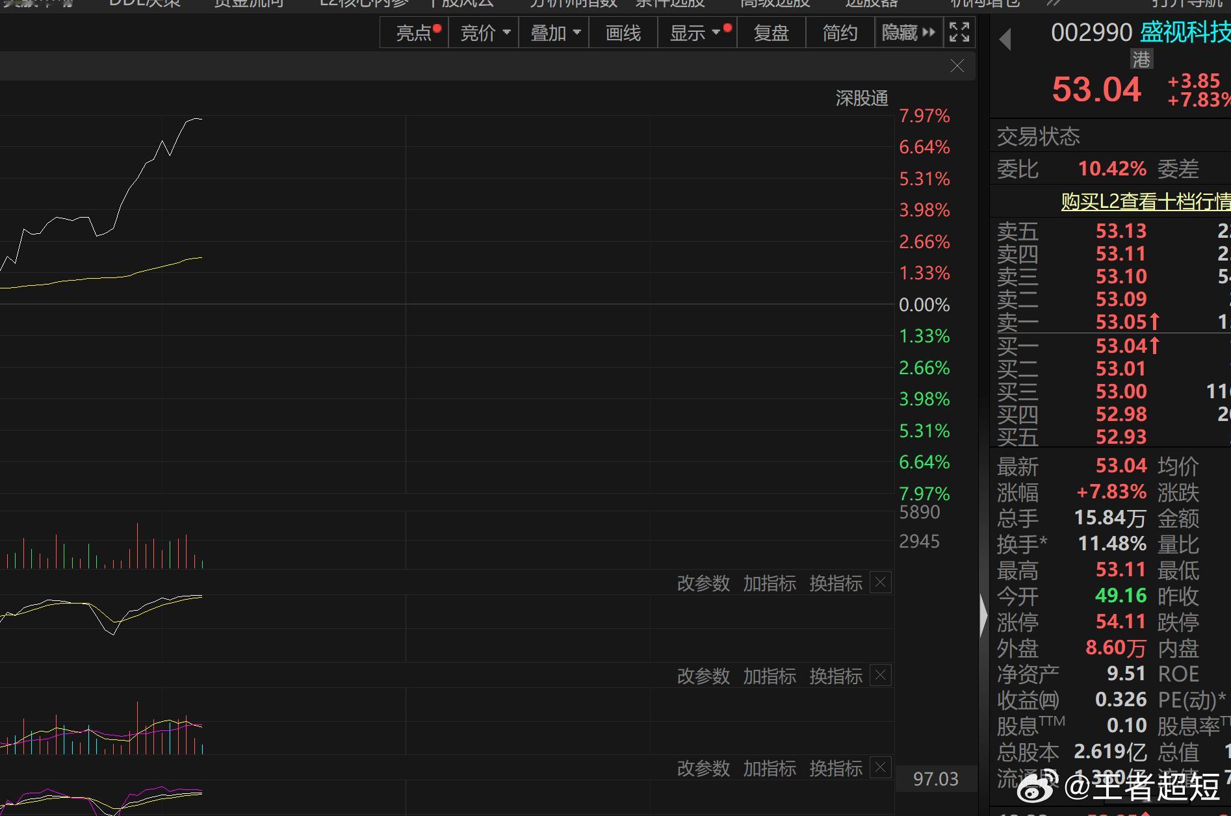
Task: Select stock code 002990
Action: click(x=1092, y=32)
